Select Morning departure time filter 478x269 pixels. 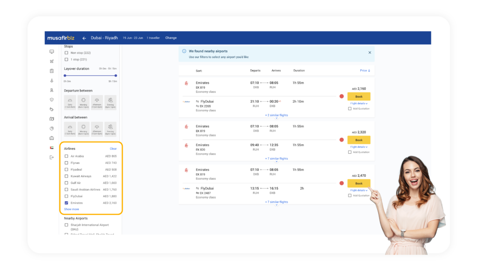(84, 102)
